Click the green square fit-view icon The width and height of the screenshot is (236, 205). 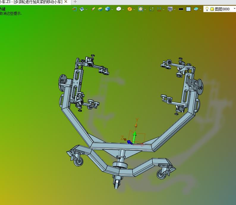point(152,9)
